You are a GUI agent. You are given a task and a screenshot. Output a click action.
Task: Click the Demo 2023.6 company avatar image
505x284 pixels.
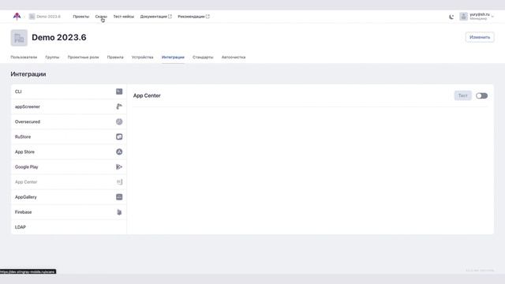click(x=19, y=38)
